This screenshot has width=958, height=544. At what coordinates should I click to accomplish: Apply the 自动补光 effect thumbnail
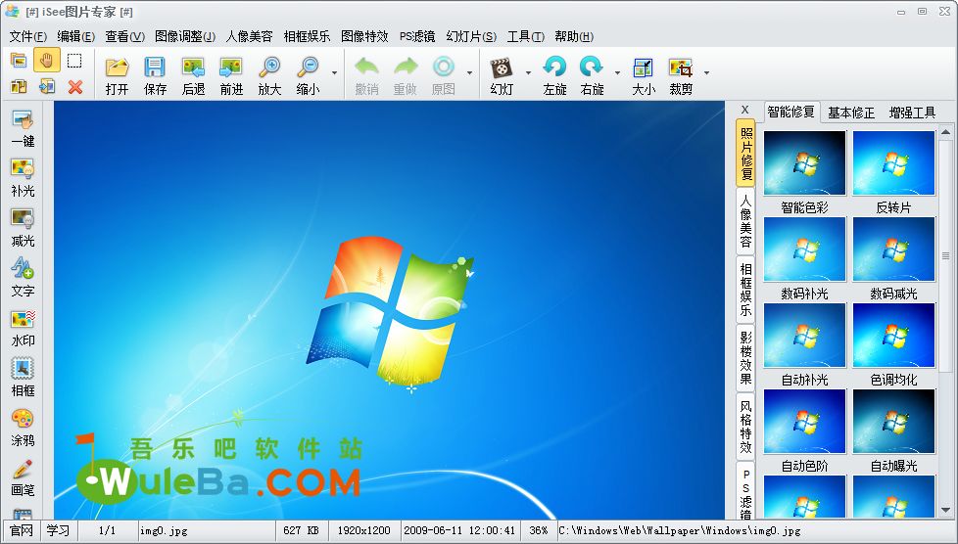(804, 336)
